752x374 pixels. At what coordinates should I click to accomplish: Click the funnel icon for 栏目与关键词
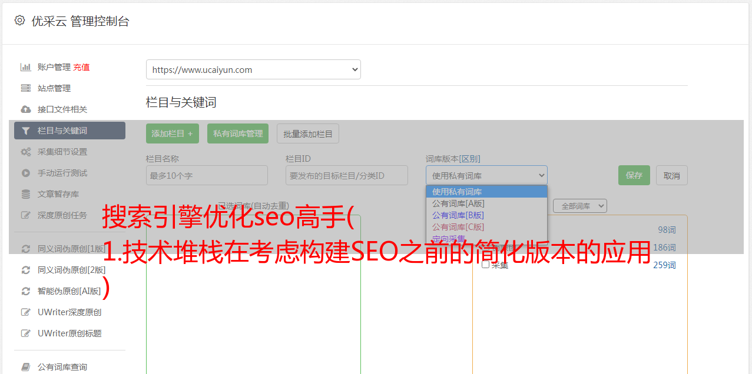point(25,131)
